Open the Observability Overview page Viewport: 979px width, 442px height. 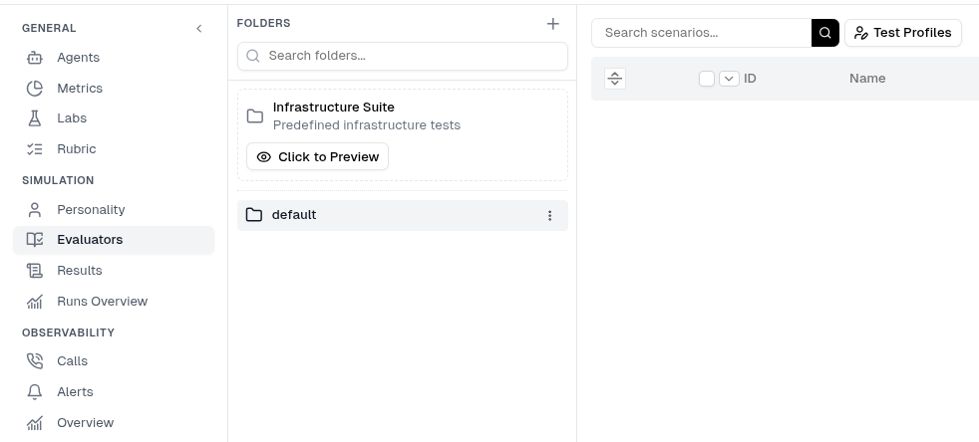coord(85,423)
